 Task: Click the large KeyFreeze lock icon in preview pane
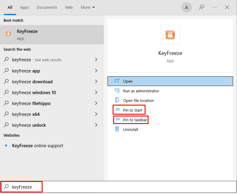(170, 35)
